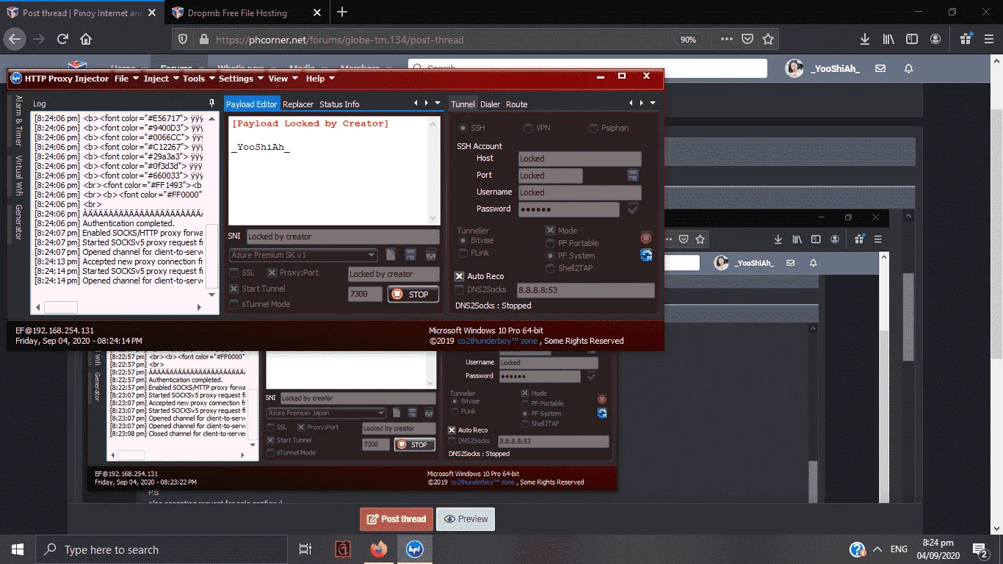Open the View menu dropdown
Image resolution: width=1003 pixels, height=564 pixels.
pyautogui.click(x=283, y=79)
